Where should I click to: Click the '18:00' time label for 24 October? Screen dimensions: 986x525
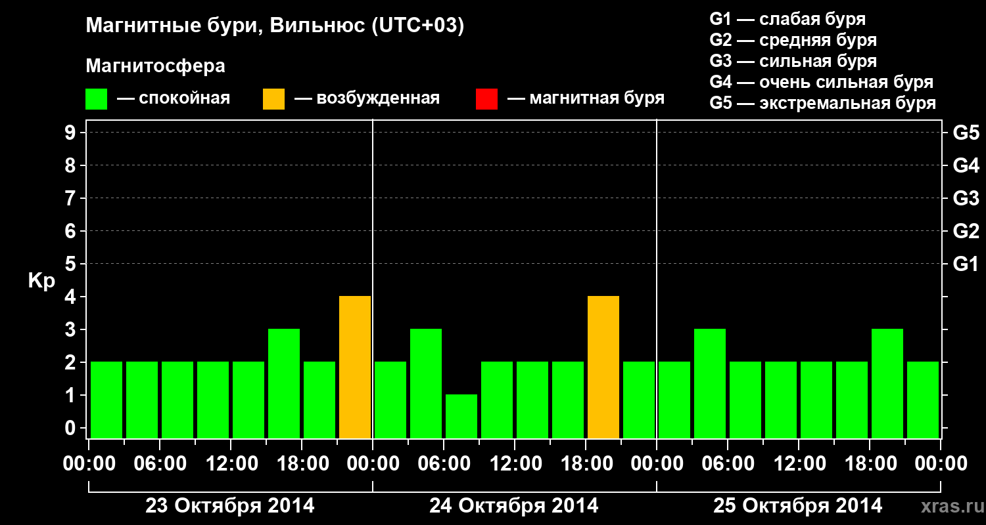click(586, 463)
